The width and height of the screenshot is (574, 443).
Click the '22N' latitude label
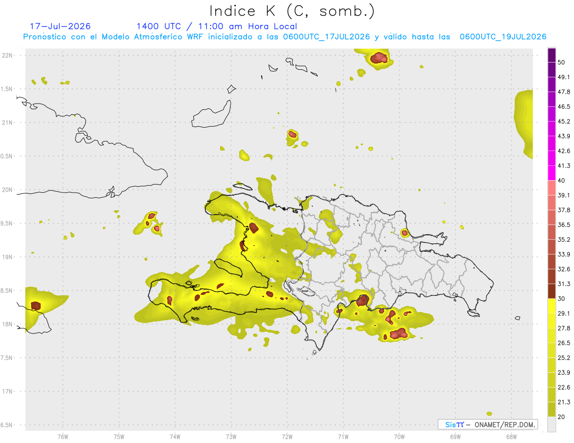click(8, 55)
